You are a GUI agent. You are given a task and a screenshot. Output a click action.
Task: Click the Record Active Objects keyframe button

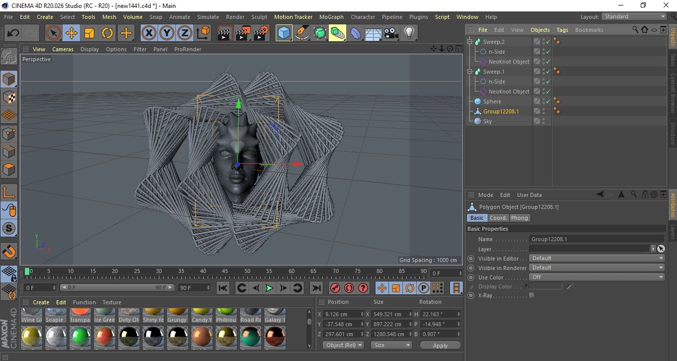(x=335, y=288)
